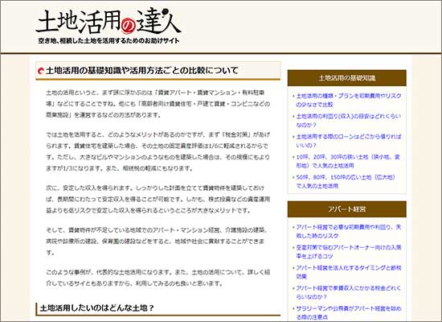Click tagline 空き地、相続した土地を活用するためのお助けサイト
The width and height of the screenshot is (442, 322).
tap(109, 41)
